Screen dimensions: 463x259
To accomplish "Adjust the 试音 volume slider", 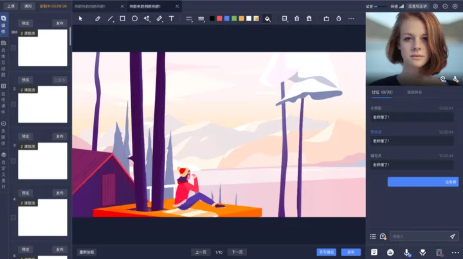I will [x=380, y=6].
